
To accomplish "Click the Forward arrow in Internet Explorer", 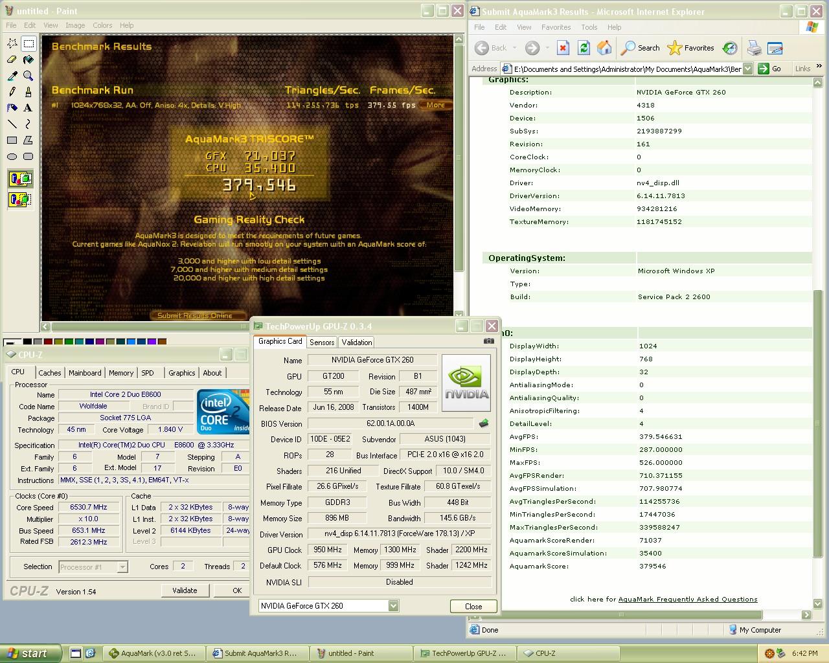I will (532, 48).
